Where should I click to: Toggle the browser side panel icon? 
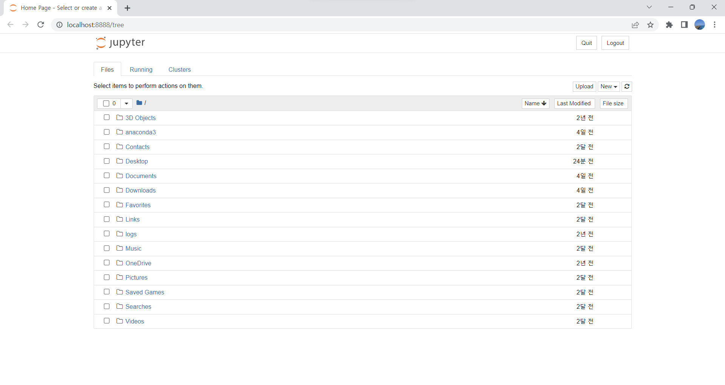click(x=684, y=25)
